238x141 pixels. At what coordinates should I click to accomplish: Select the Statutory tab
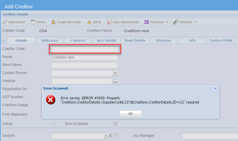pos(164,40)
